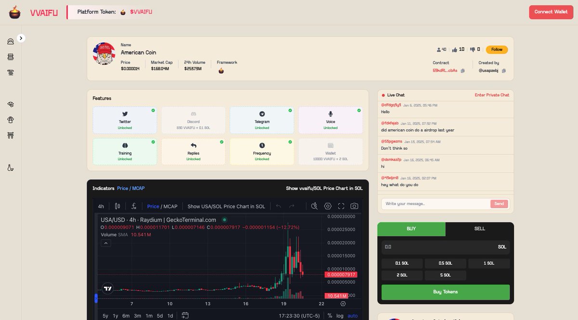The height and width of the screenshot is (320, 578).
Task: Copy the contract address
Action: pyautogui.click(x=462, y=71)
